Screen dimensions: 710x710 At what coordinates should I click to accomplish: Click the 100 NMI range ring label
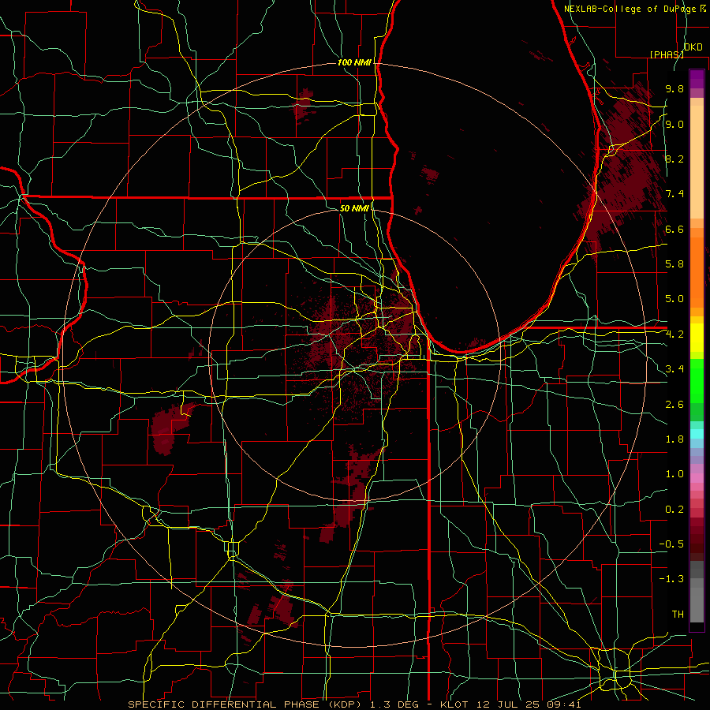(354, 62)
